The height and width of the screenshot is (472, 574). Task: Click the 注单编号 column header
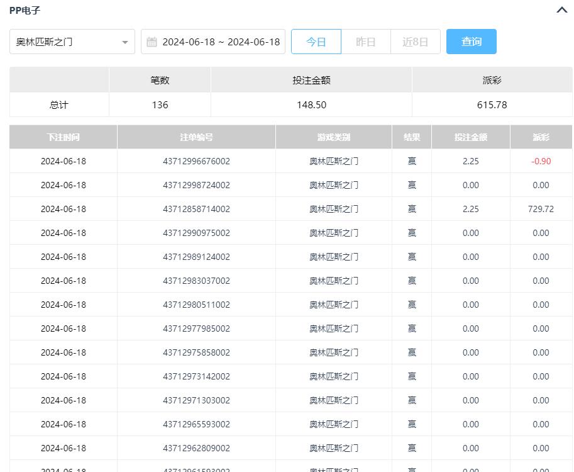[196, 137]
